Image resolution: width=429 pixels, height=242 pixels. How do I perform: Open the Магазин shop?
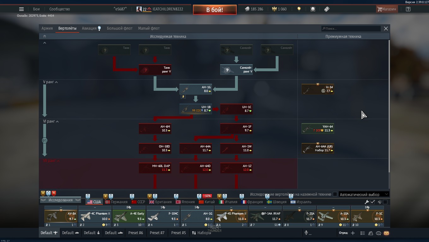point(387,9)
